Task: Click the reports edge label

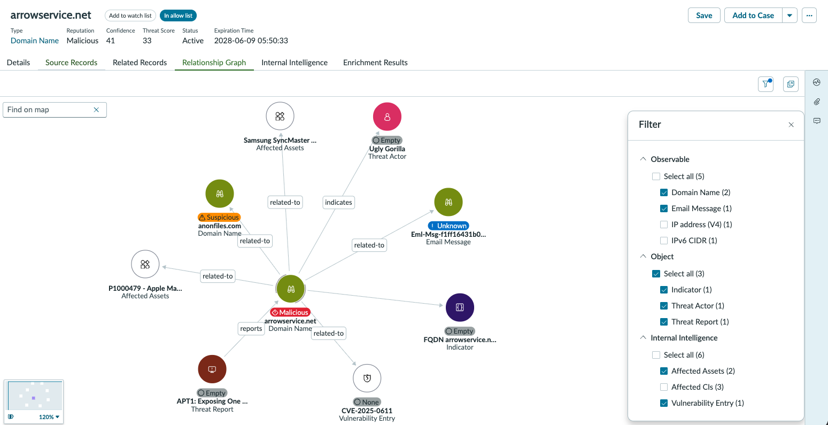Action: (251, 328)
